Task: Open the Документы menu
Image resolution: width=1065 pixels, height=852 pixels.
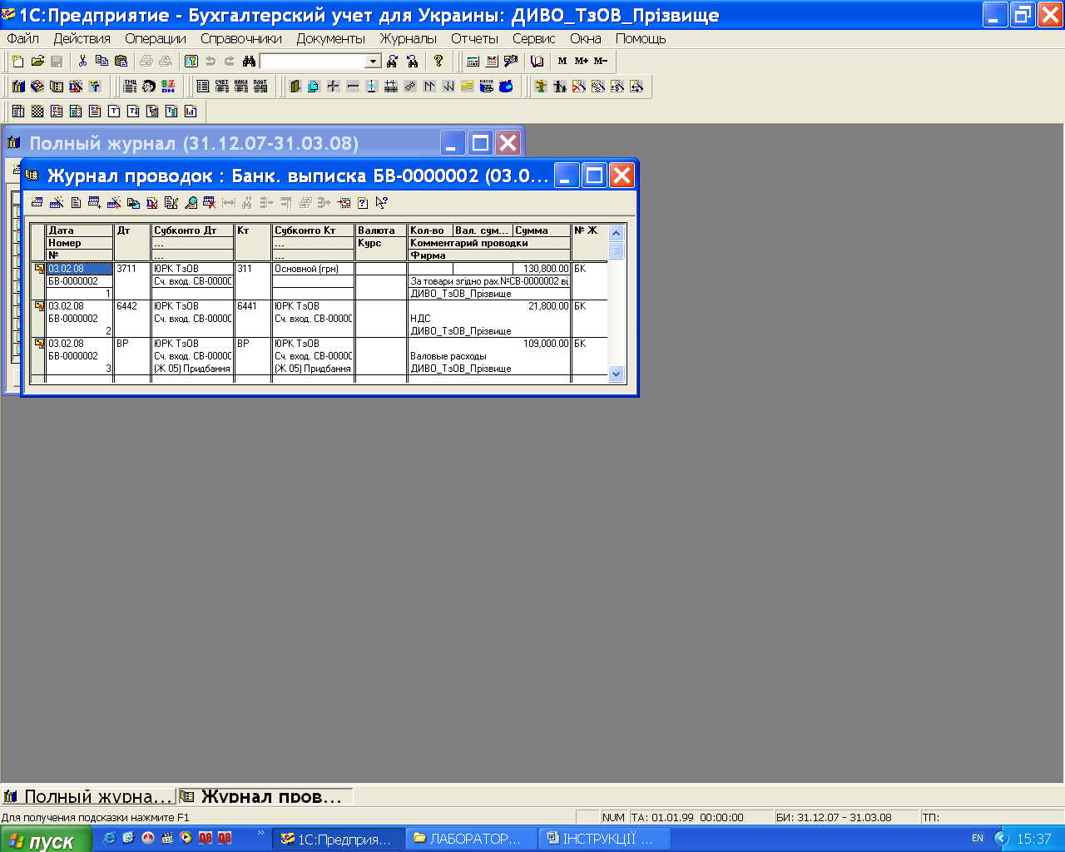Action: click(x=331, y=38)
